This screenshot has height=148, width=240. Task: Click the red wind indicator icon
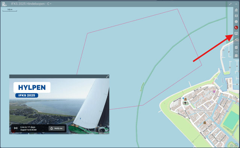[x=236, y=27]
